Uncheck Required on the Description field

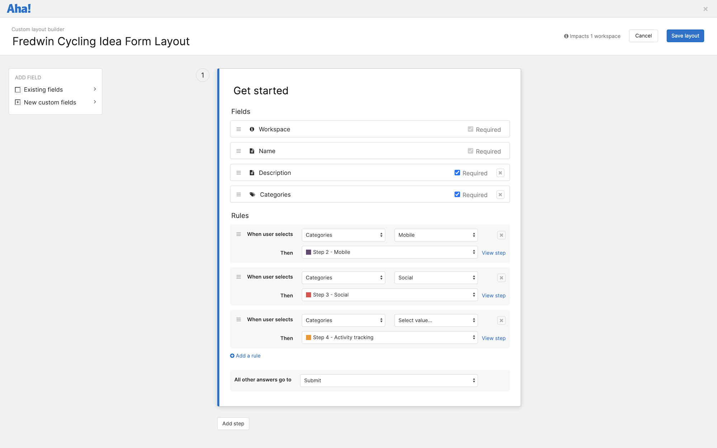pos(457,172)
